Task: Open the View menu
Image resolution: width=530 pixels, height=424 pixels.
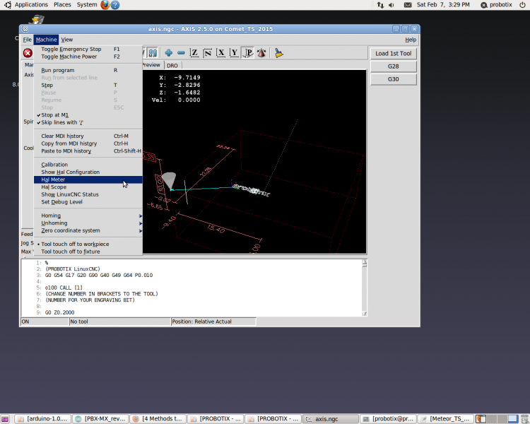Action: tap(66, 40)
